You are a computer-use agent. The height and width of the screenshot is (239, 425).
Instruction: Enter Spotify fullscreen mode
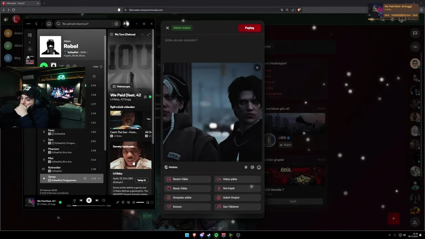tap(152, 202)
